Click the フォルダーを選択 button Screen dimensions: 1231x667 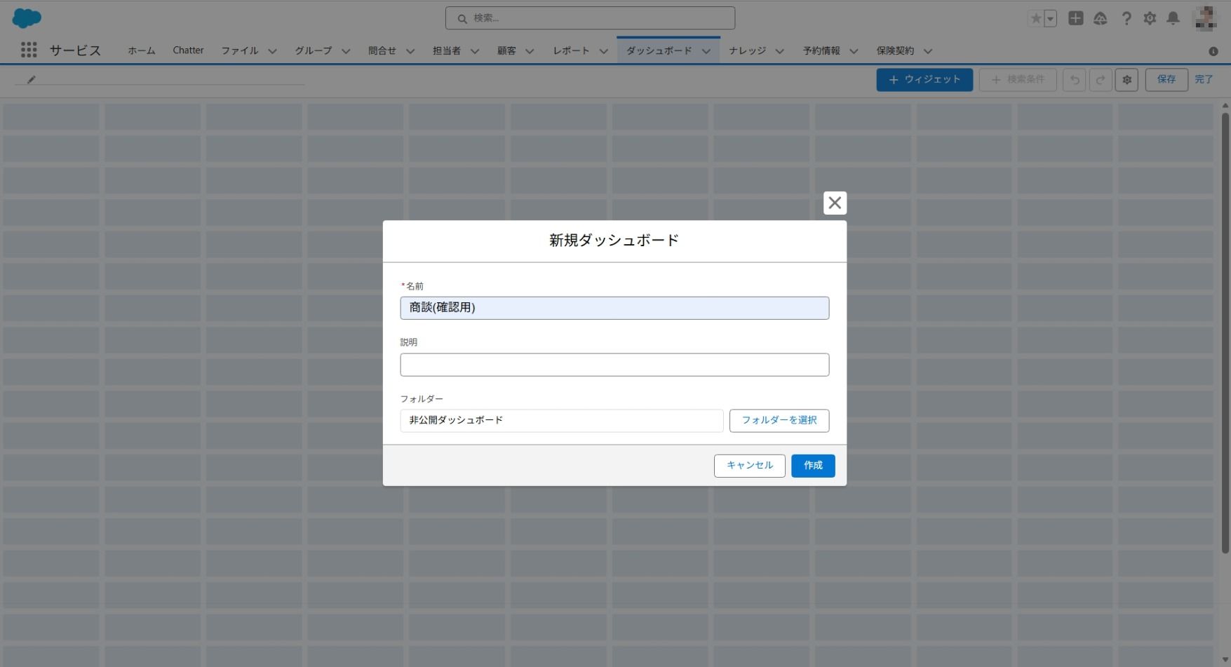tap(779, 420)
